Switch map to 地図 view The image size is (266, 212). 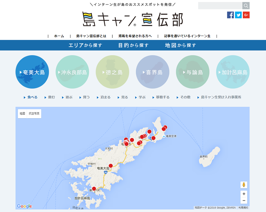22,113
